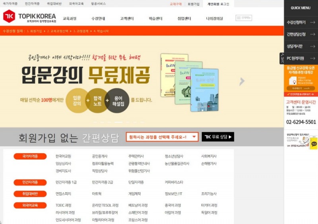Open 취업센터 main menu
This screenshot has height=224, width=318.
tap(184, 18)
